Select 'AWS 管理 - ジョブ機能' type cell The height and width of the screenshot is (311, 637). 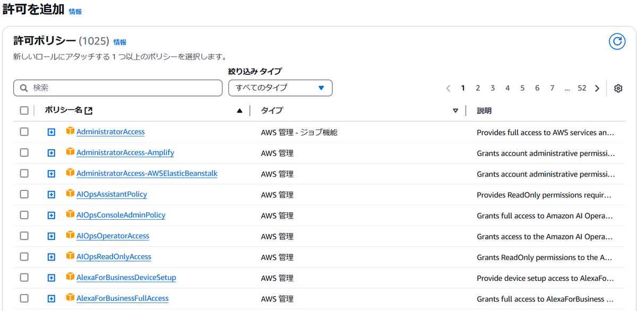[299, 132]
